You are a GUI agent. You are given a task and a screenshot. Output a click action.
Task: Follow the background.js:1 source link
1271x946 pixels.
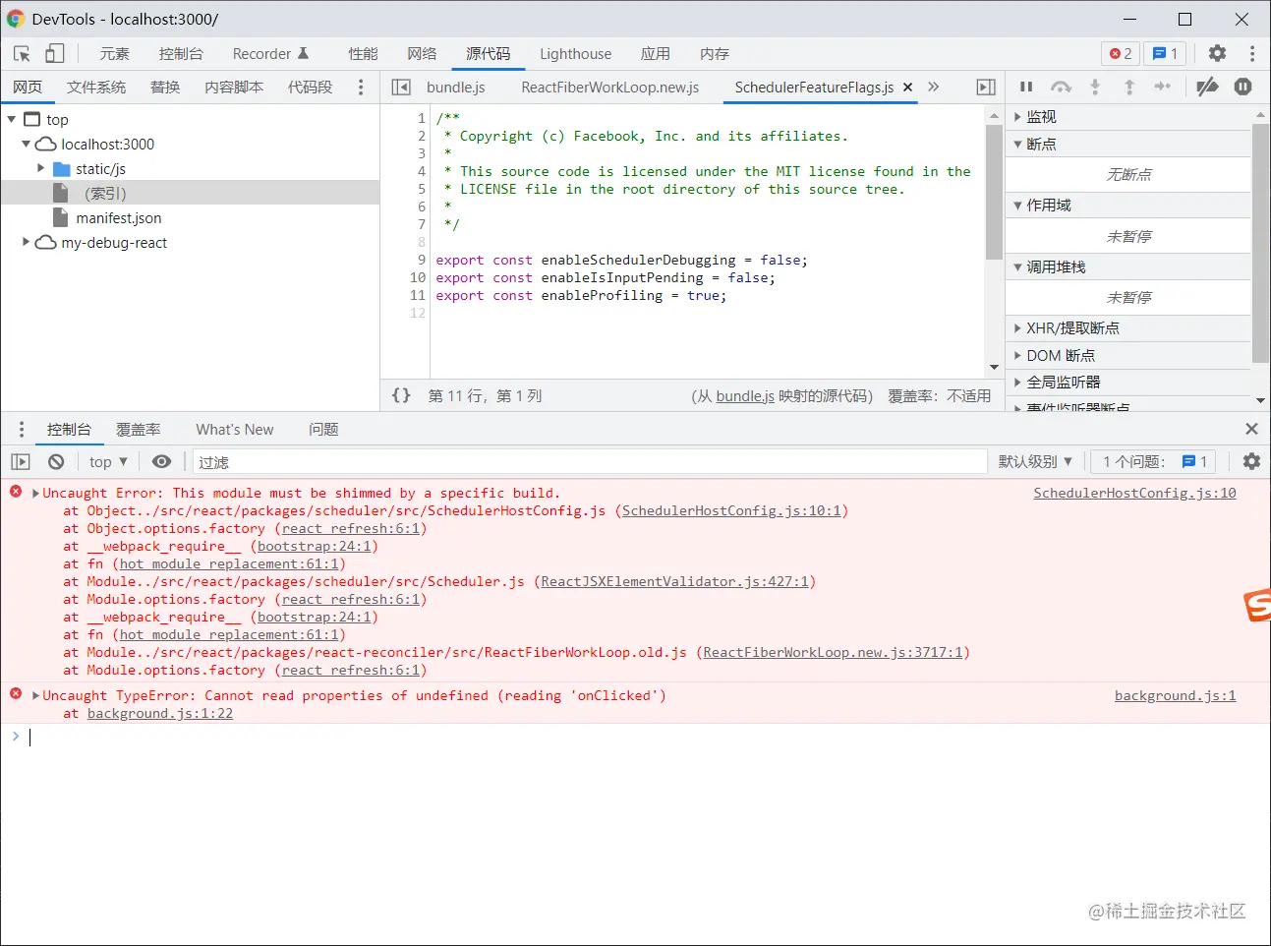click(1175, 695)
